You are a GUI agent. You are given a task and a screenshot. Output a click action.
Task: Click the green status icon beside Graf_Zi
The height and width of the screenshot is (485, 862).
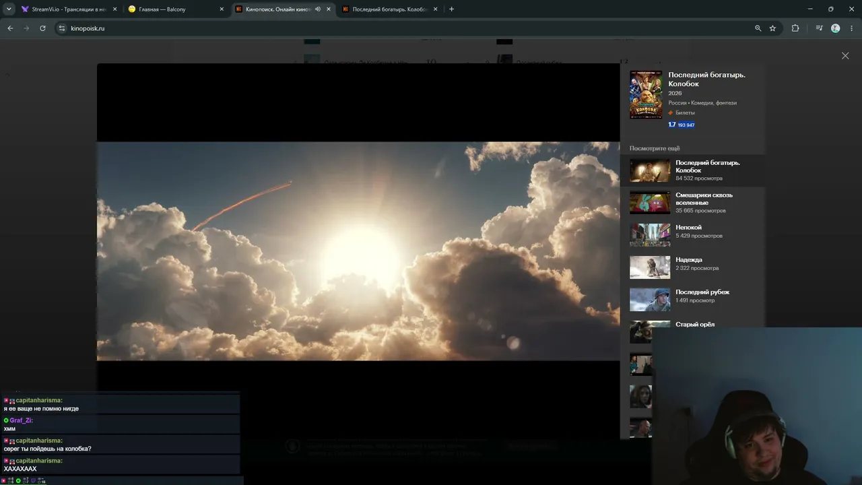tap(6, 420)
